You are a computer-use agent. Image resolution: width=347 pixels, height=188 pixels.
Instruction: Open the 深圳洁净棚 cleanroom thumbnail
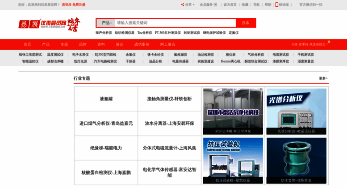tap(233, 112)
